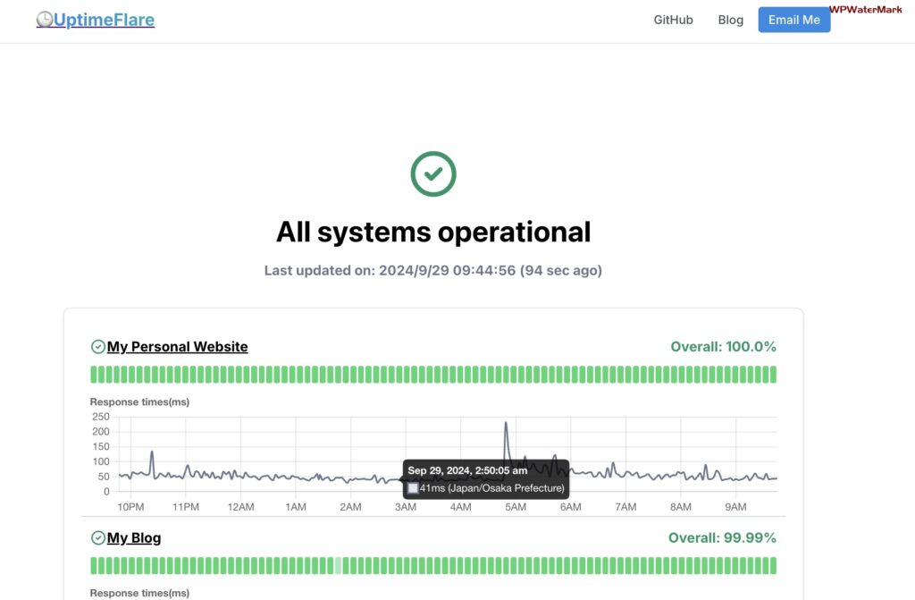The height and width of the screenshot is (600, 915).
Task: Open the Blog link in header
Action: (730, 20)
